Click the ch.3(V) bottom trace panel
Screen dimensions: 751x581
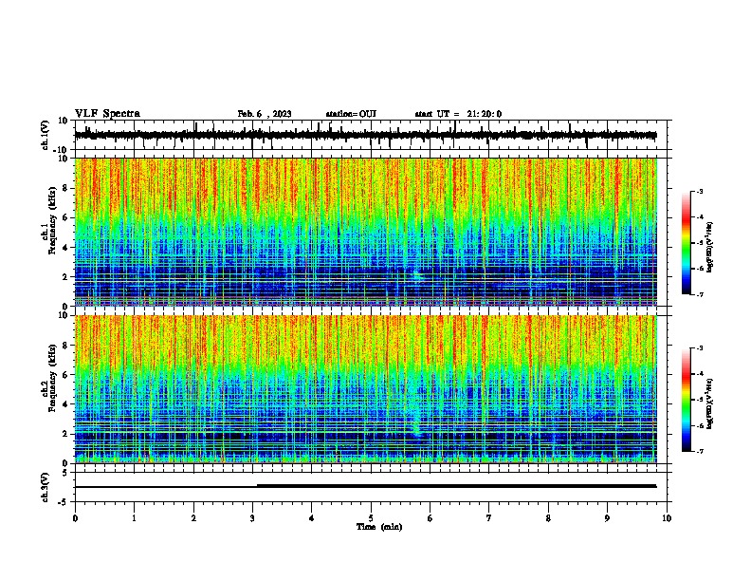click(373, 487)
